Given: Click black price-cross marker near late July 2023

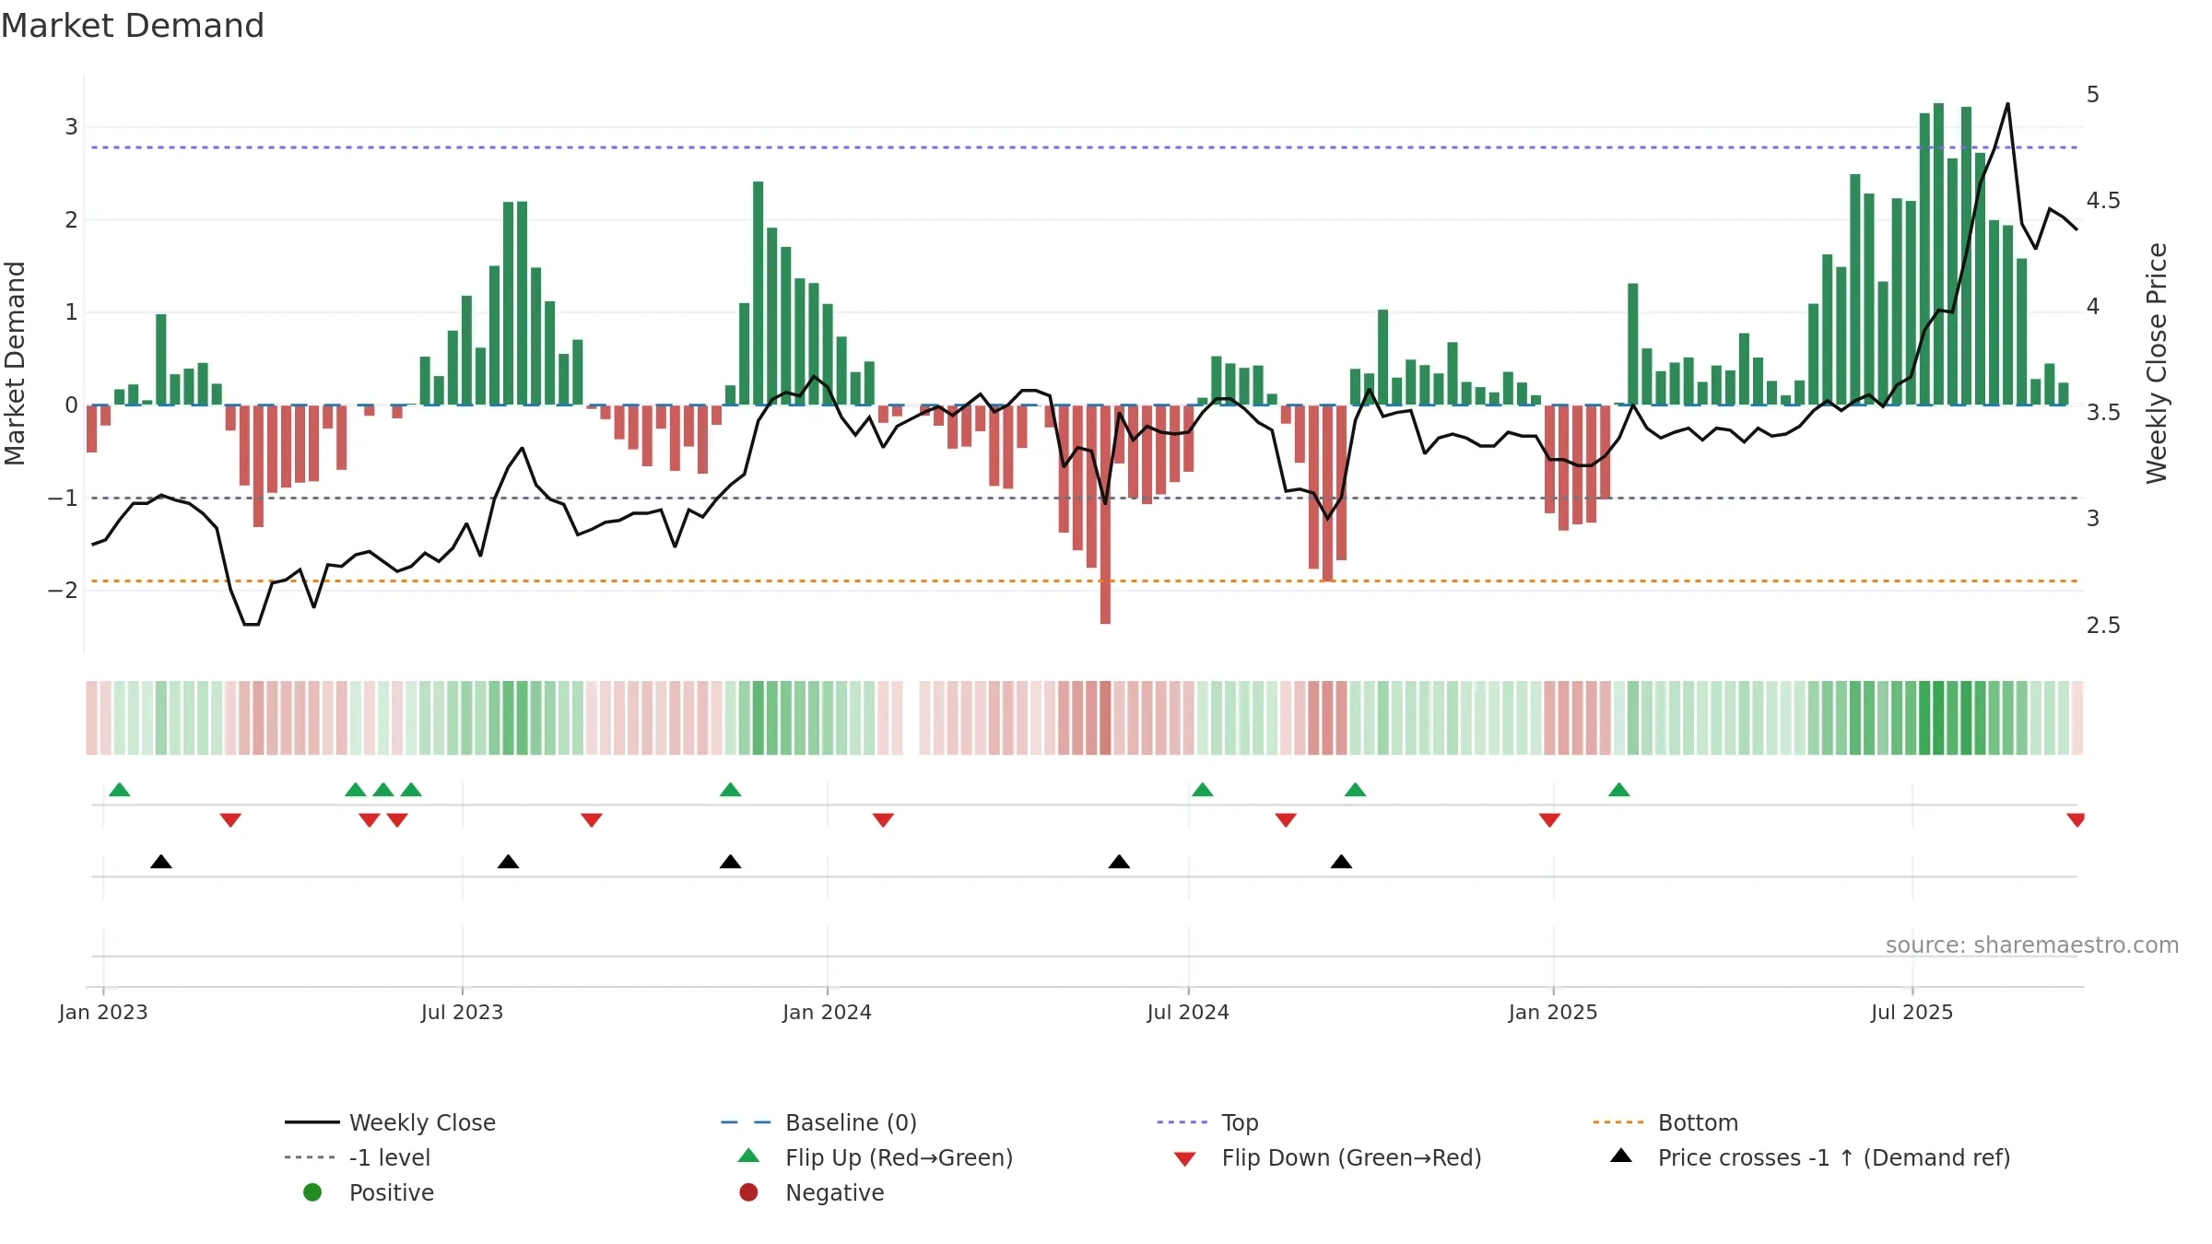Looking at the screenshot, I should [508, 862].
